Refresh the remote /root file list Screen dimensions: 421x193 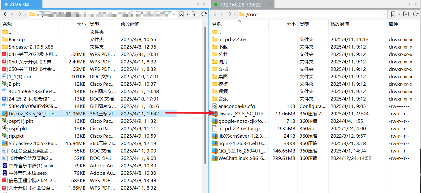[416, 14]
